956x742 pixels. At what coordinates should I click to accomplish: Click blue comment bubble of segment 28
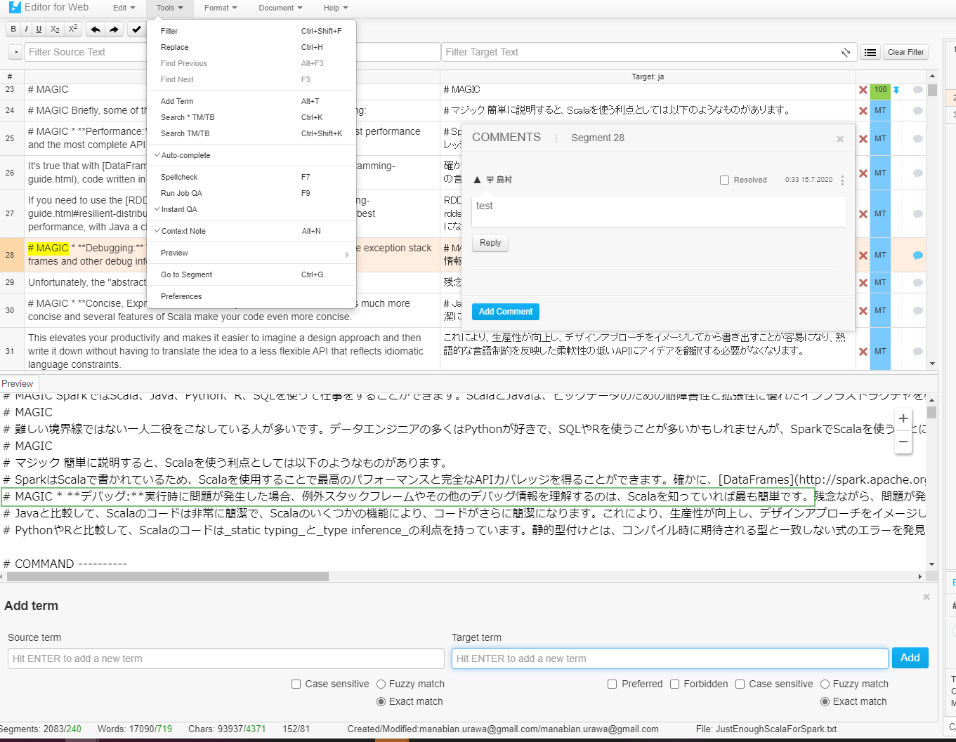917,256
